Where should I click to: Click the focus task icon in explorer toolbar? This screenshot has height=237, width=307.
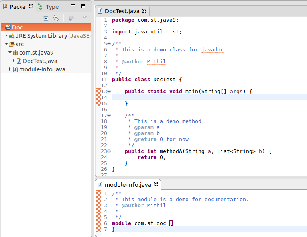[x=71, y=18]
